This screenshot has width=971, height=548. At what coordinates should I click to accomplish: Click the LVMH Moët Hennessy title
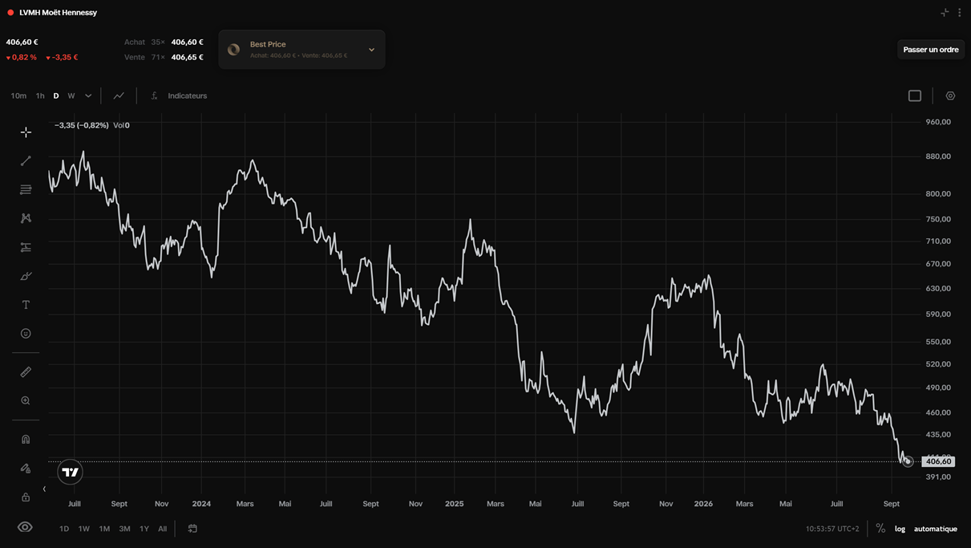[59, 13]
